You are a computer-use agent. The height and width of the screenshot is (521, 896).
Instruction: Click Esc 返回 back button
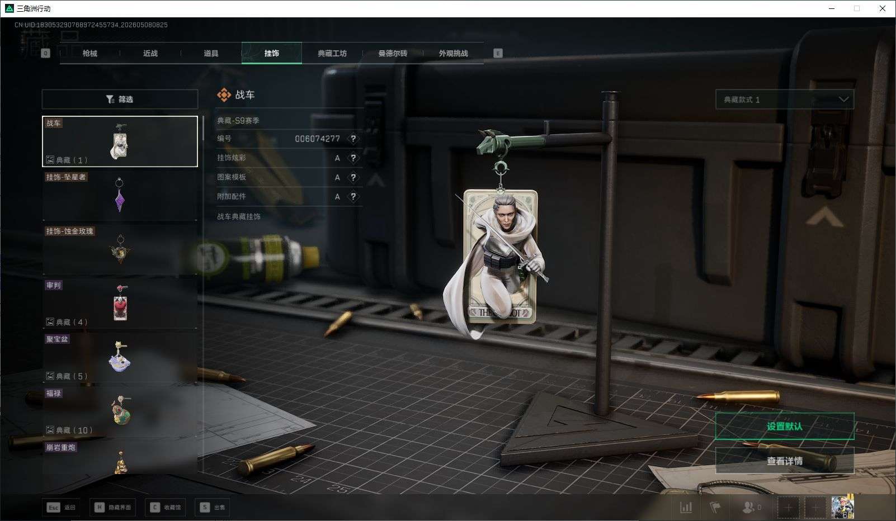point(61,507)
